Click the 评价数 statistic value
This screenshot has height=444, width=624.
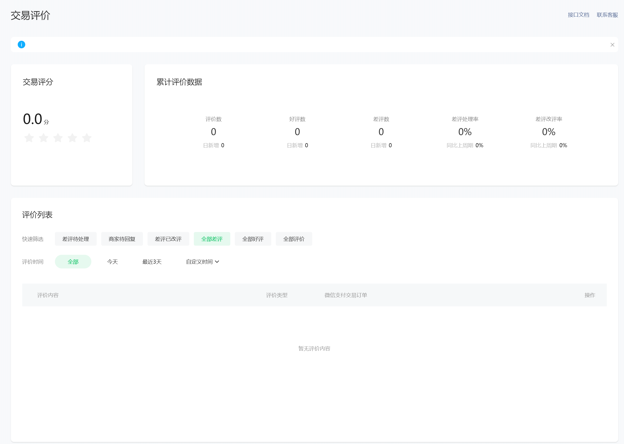214,132
